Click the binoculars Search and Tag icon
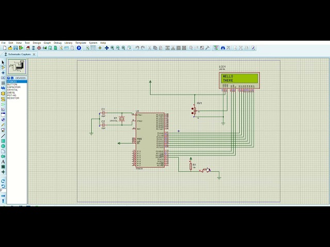Viewport: 330px width, 247px height. pos(223,48)
